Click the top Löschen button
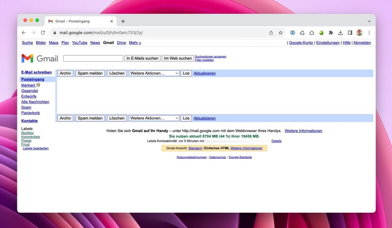Viewport: 392px width, 228px height. (x=117, y=73)
